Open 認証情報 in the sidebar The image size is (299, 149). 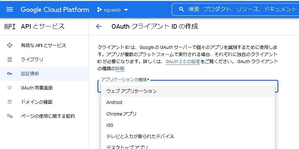click(30, 74)
